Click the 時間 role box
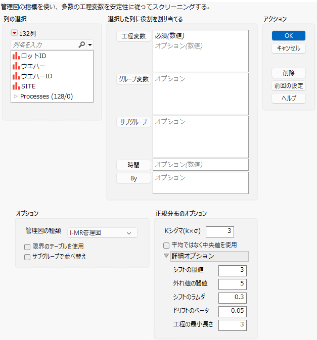The width and height of the screenshot is (317, 340). (201, 165)
